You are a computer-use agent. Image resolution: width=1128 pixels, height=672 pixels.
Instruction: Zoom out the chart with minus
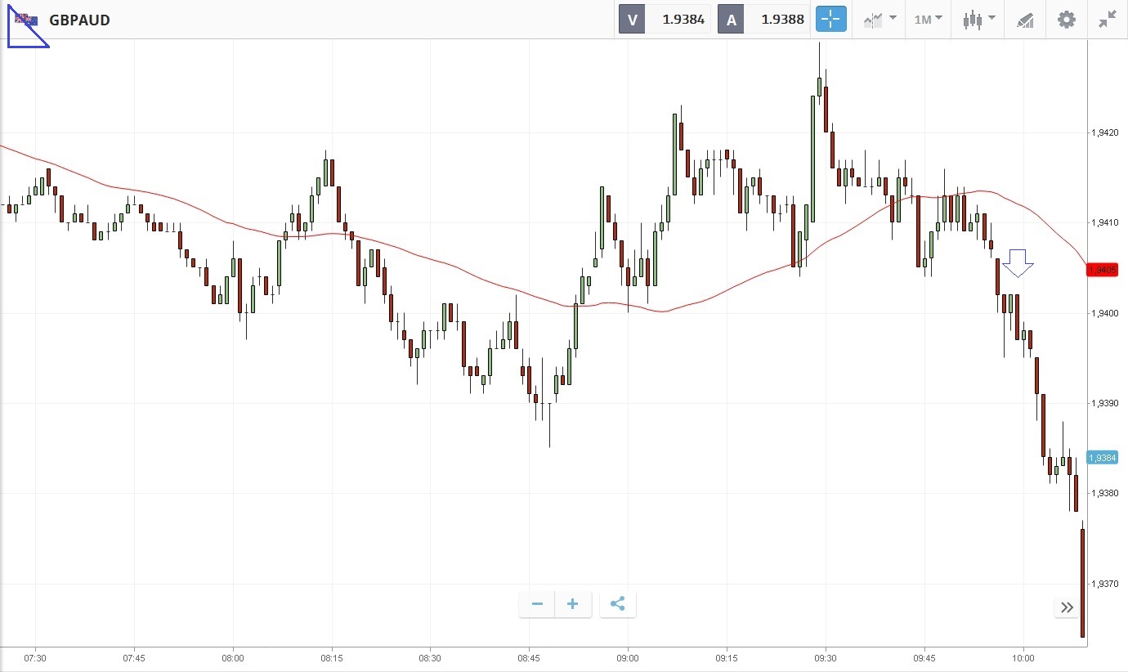click(537, 604)
